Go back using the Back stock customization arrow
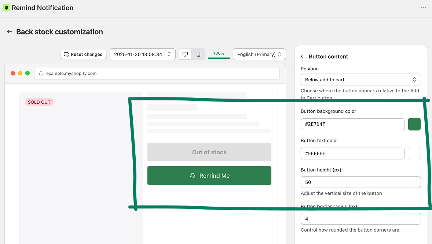The height and width of the screenshot is (244, 432). tap(10, 32)
